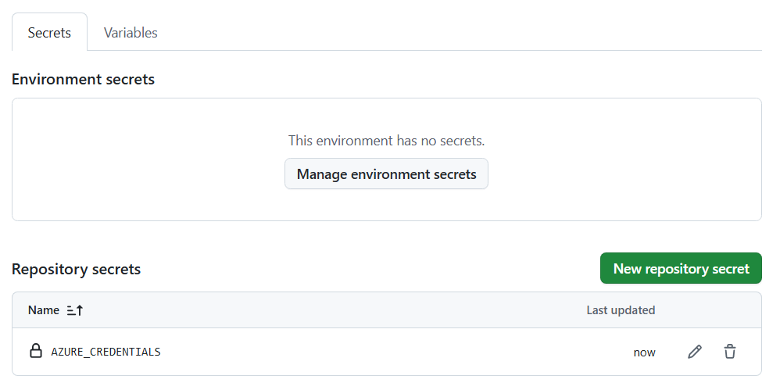Click the Last updated column header
The width and height of the screenshot is (780, 390).
(x=621, y=310)
